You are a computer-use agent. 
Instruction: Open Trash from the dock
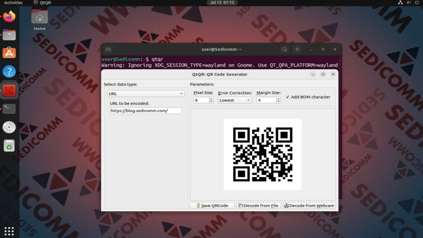(x=9, y=146)
